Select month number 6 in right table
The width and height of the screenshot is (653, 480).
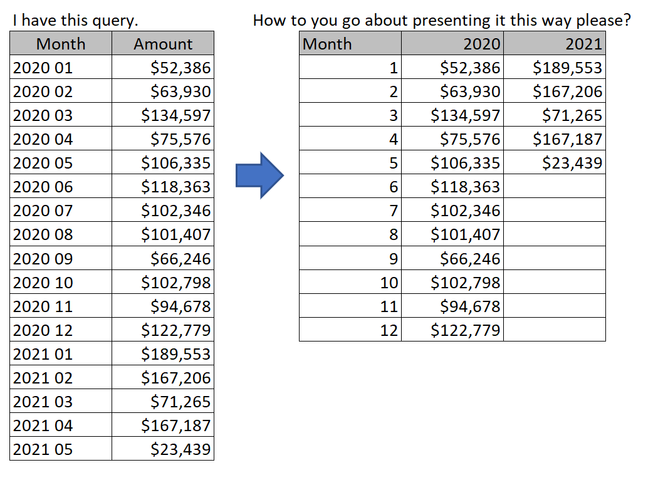350,187
